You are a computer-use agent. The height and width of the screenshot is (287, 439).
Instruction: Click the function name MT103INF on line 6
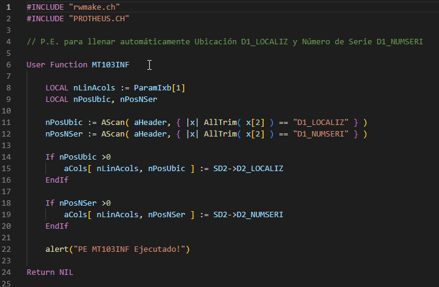pos(110,65)
